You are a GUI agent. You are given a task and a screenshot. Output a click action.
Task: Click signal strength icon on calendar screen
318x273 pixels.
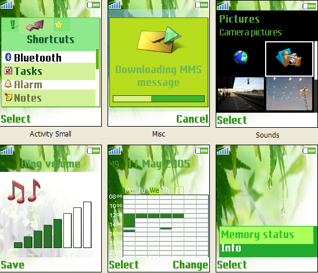[x=115, y=150]
